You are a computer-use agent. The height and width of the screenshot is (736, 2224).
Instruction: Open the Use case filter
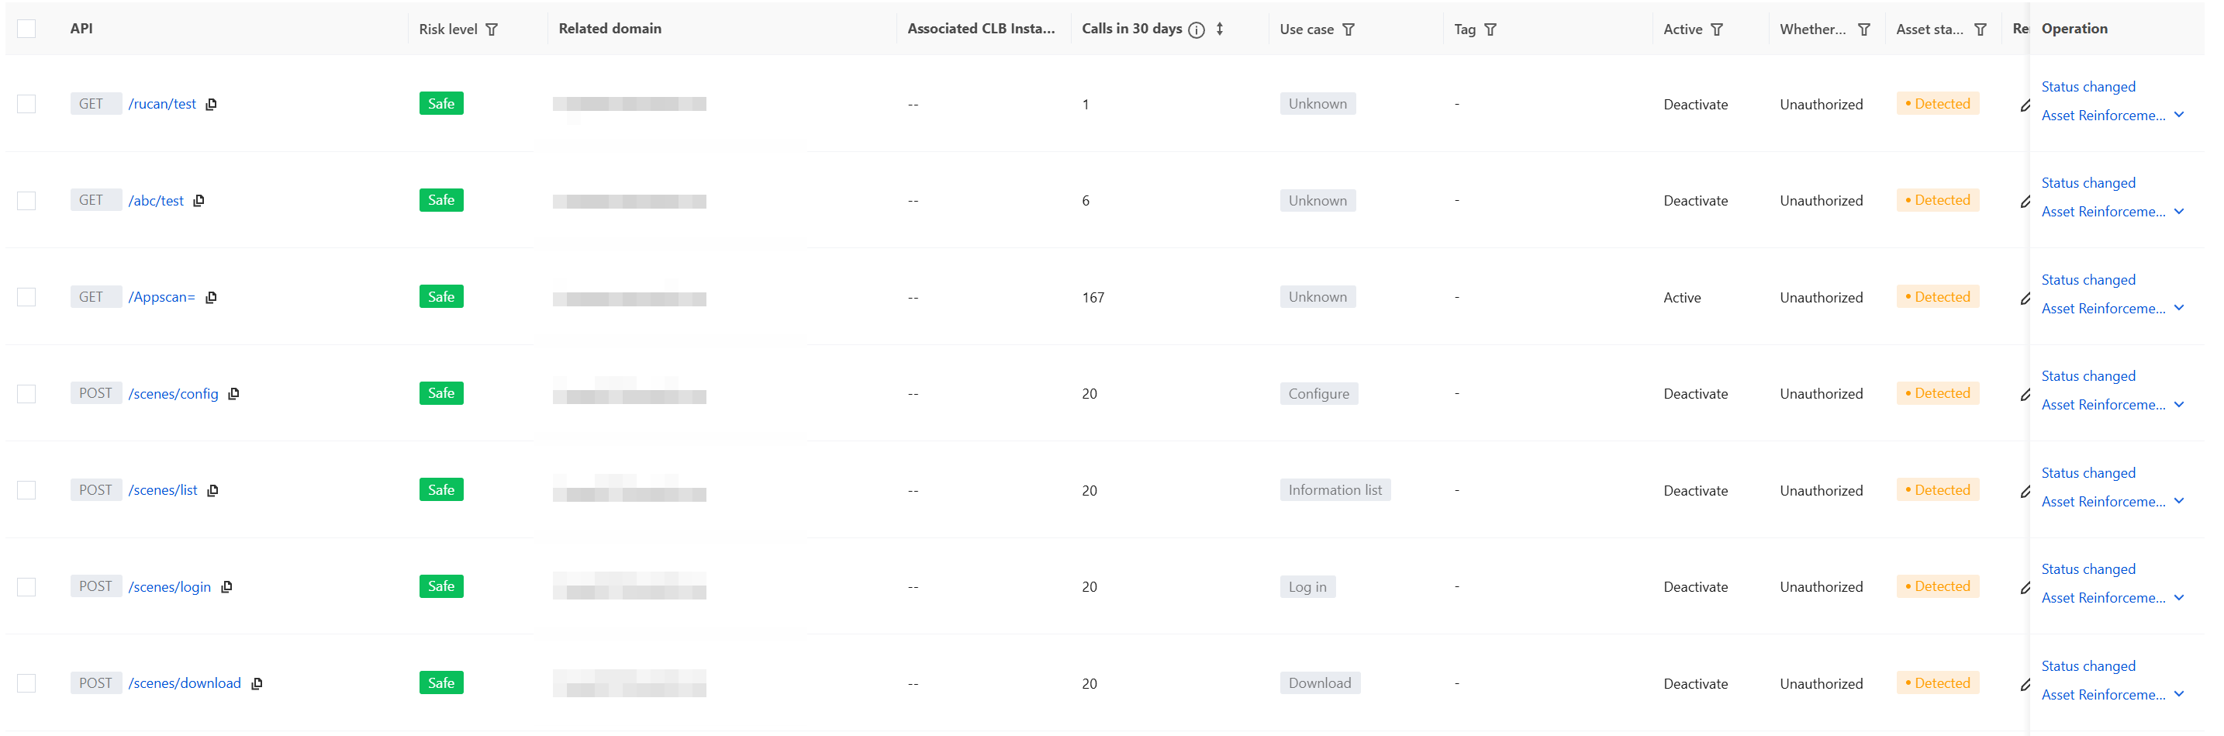pos(1349,30)
